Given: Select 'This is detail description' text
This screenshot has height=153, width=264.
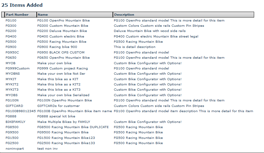Looking at the screenshot, I should coord(134,47).
